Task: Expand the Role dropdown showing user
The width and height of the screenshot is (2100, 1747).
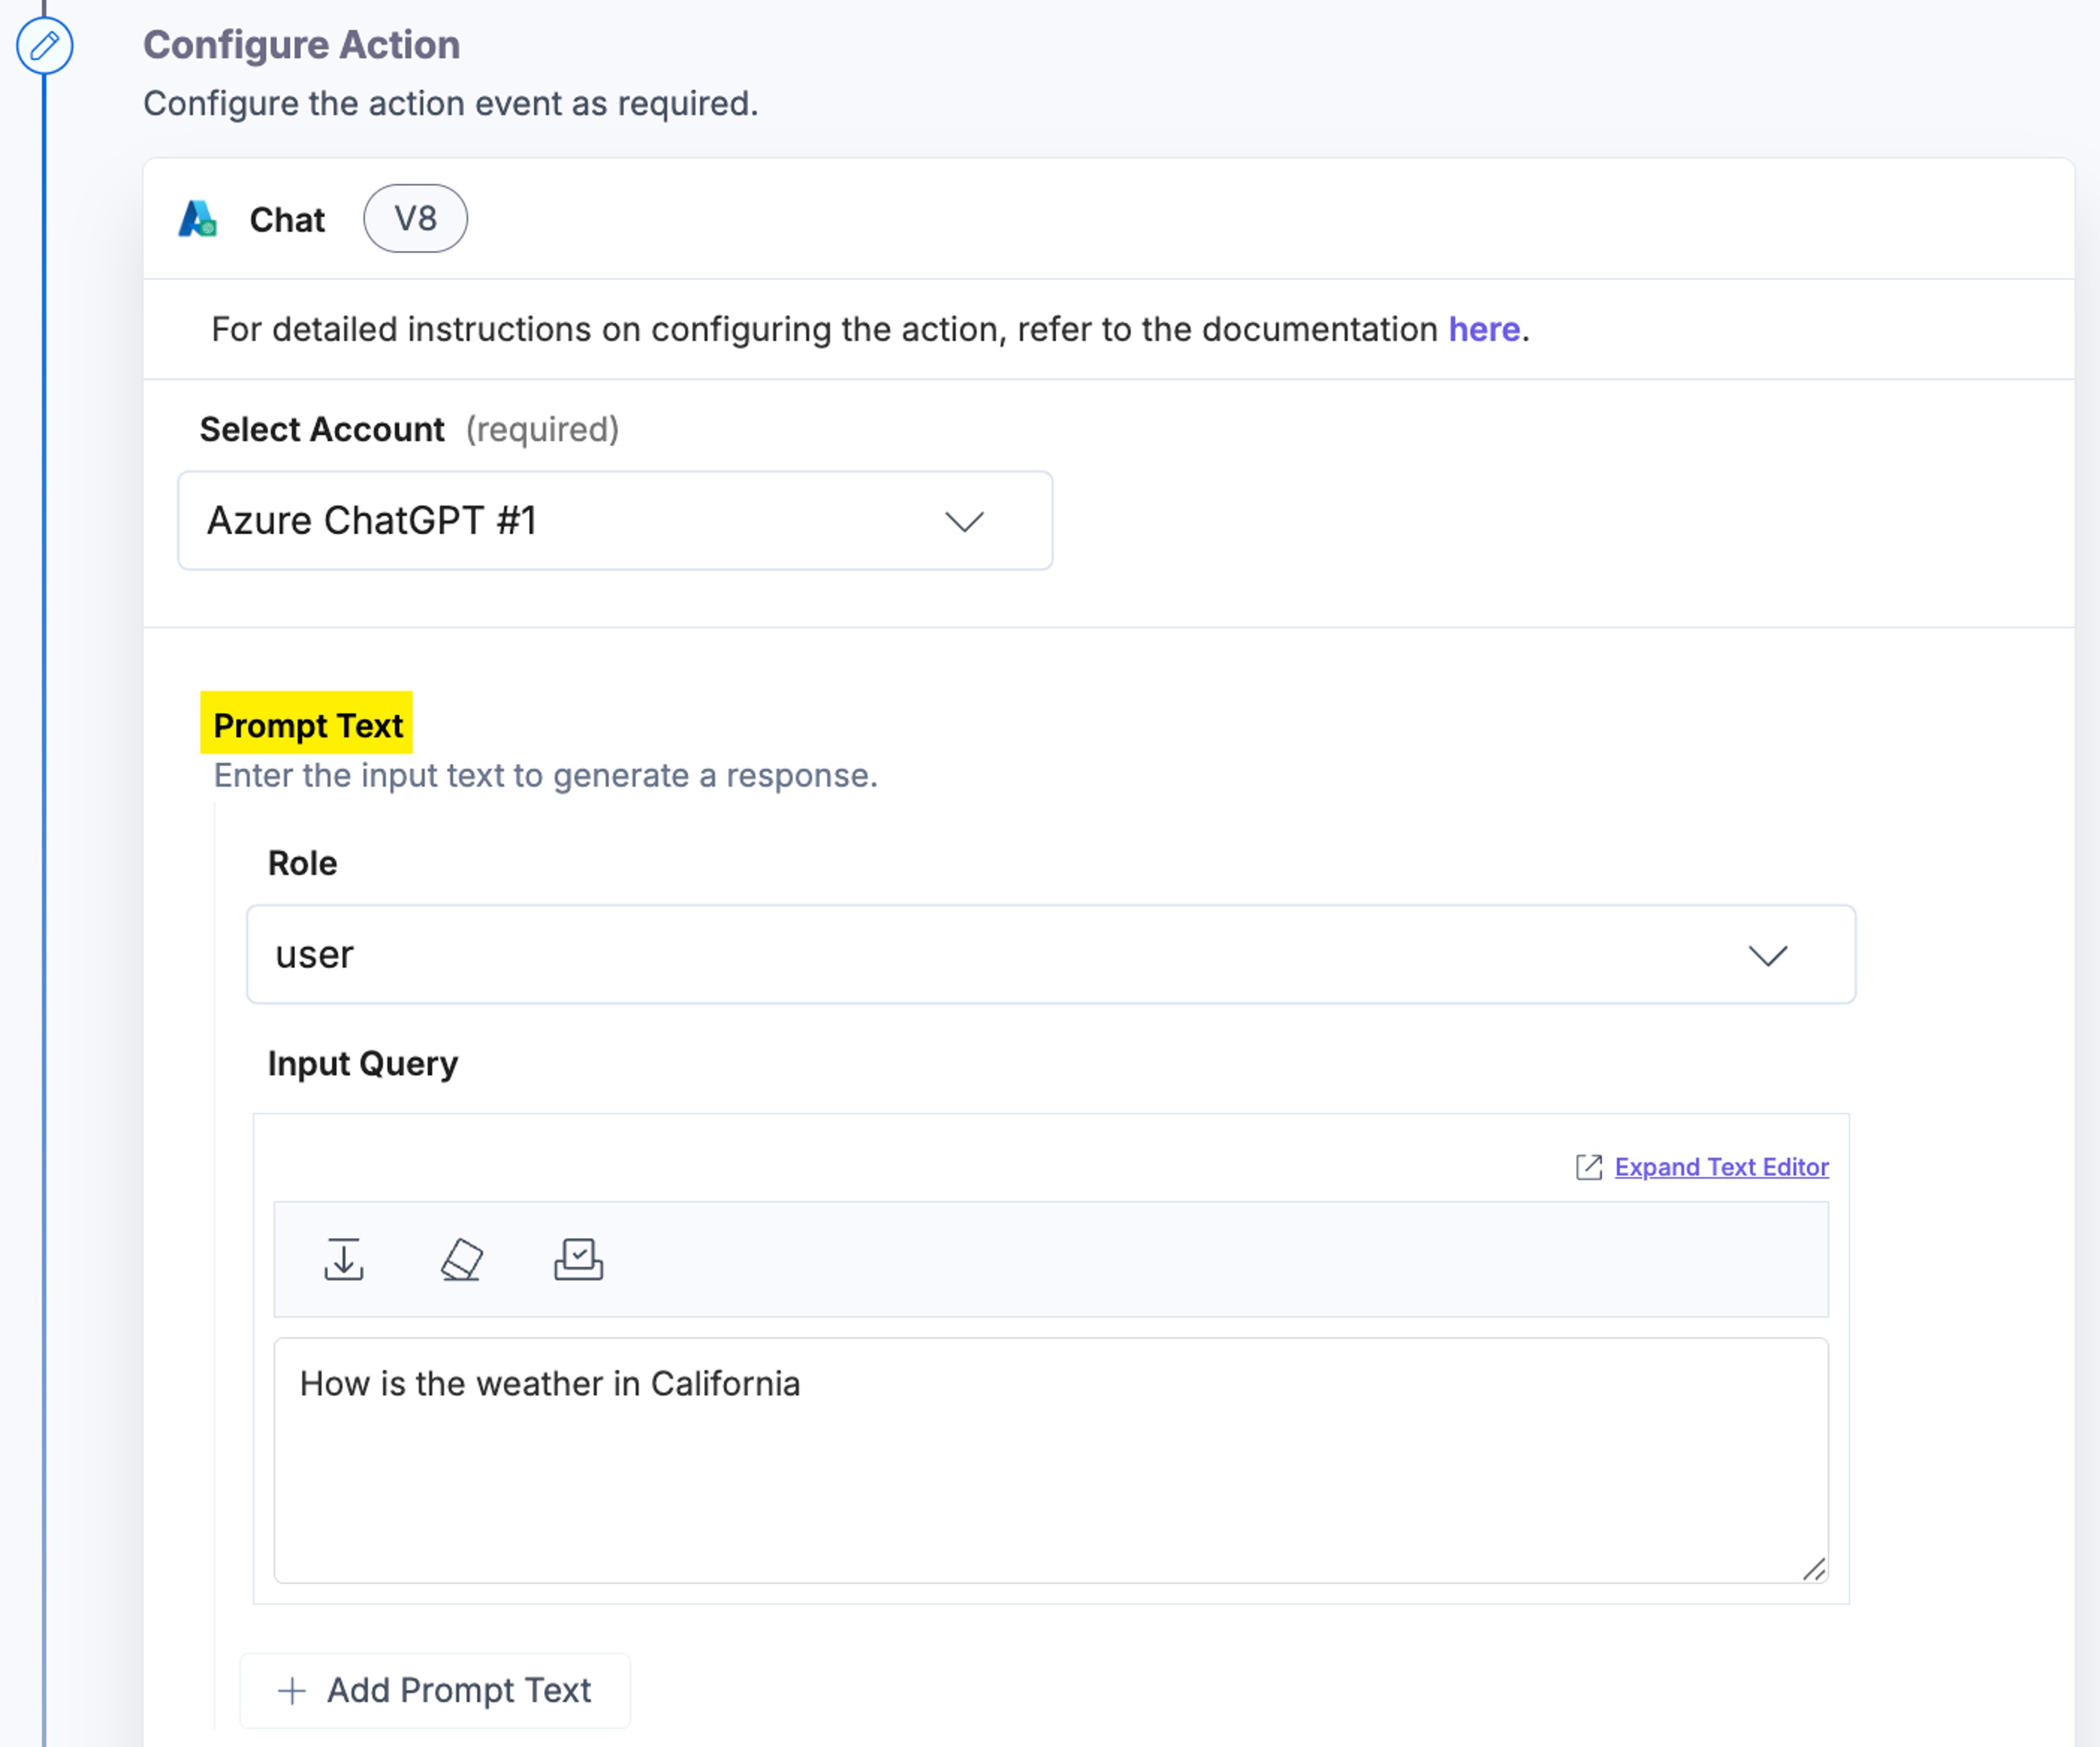Action: 1051,954
